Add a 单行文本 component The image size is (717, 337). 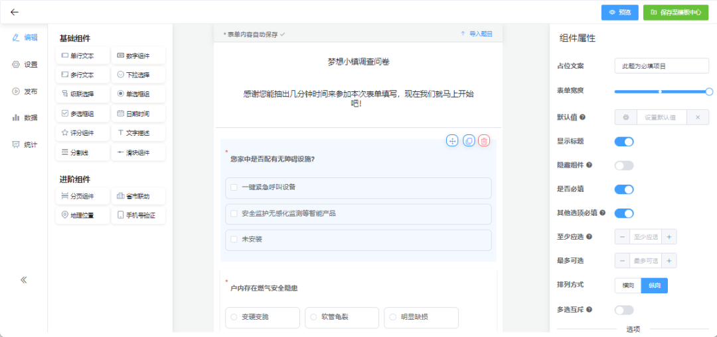[x=83, y=56]
